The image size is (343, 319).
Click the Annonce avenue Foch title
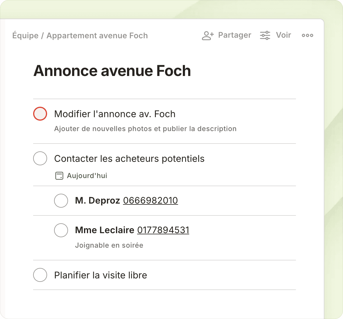tap(112, 71)
